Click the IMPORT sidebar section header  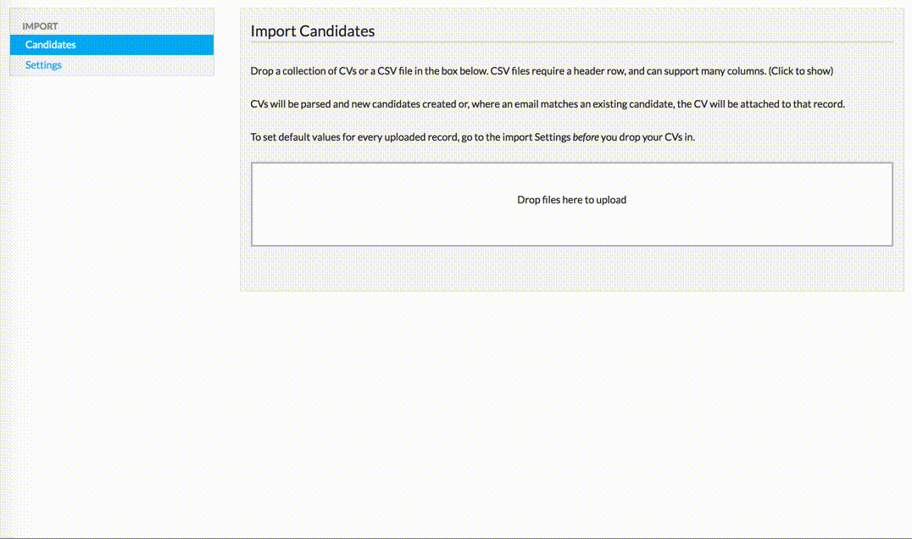41,26
